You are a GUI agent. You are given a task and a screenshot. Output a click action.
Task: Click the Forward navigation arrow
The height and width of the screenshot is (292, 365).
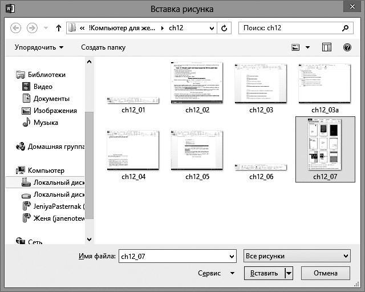coord(33,28)
